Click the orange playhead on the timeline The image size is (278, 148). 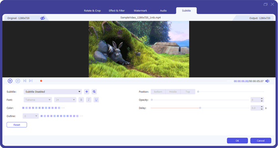point(41,81)
